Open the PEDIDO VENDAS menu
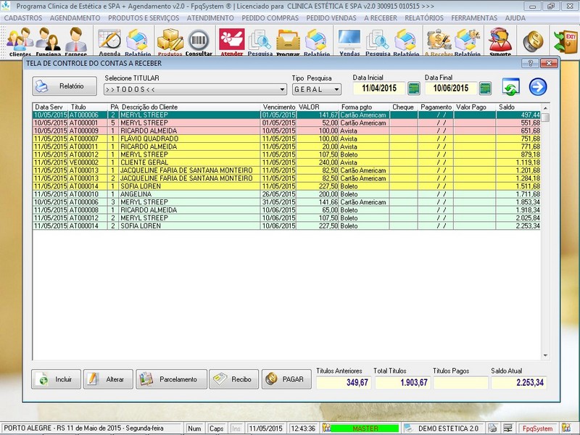Screen dimensions: 580x435 pos(331,18)
